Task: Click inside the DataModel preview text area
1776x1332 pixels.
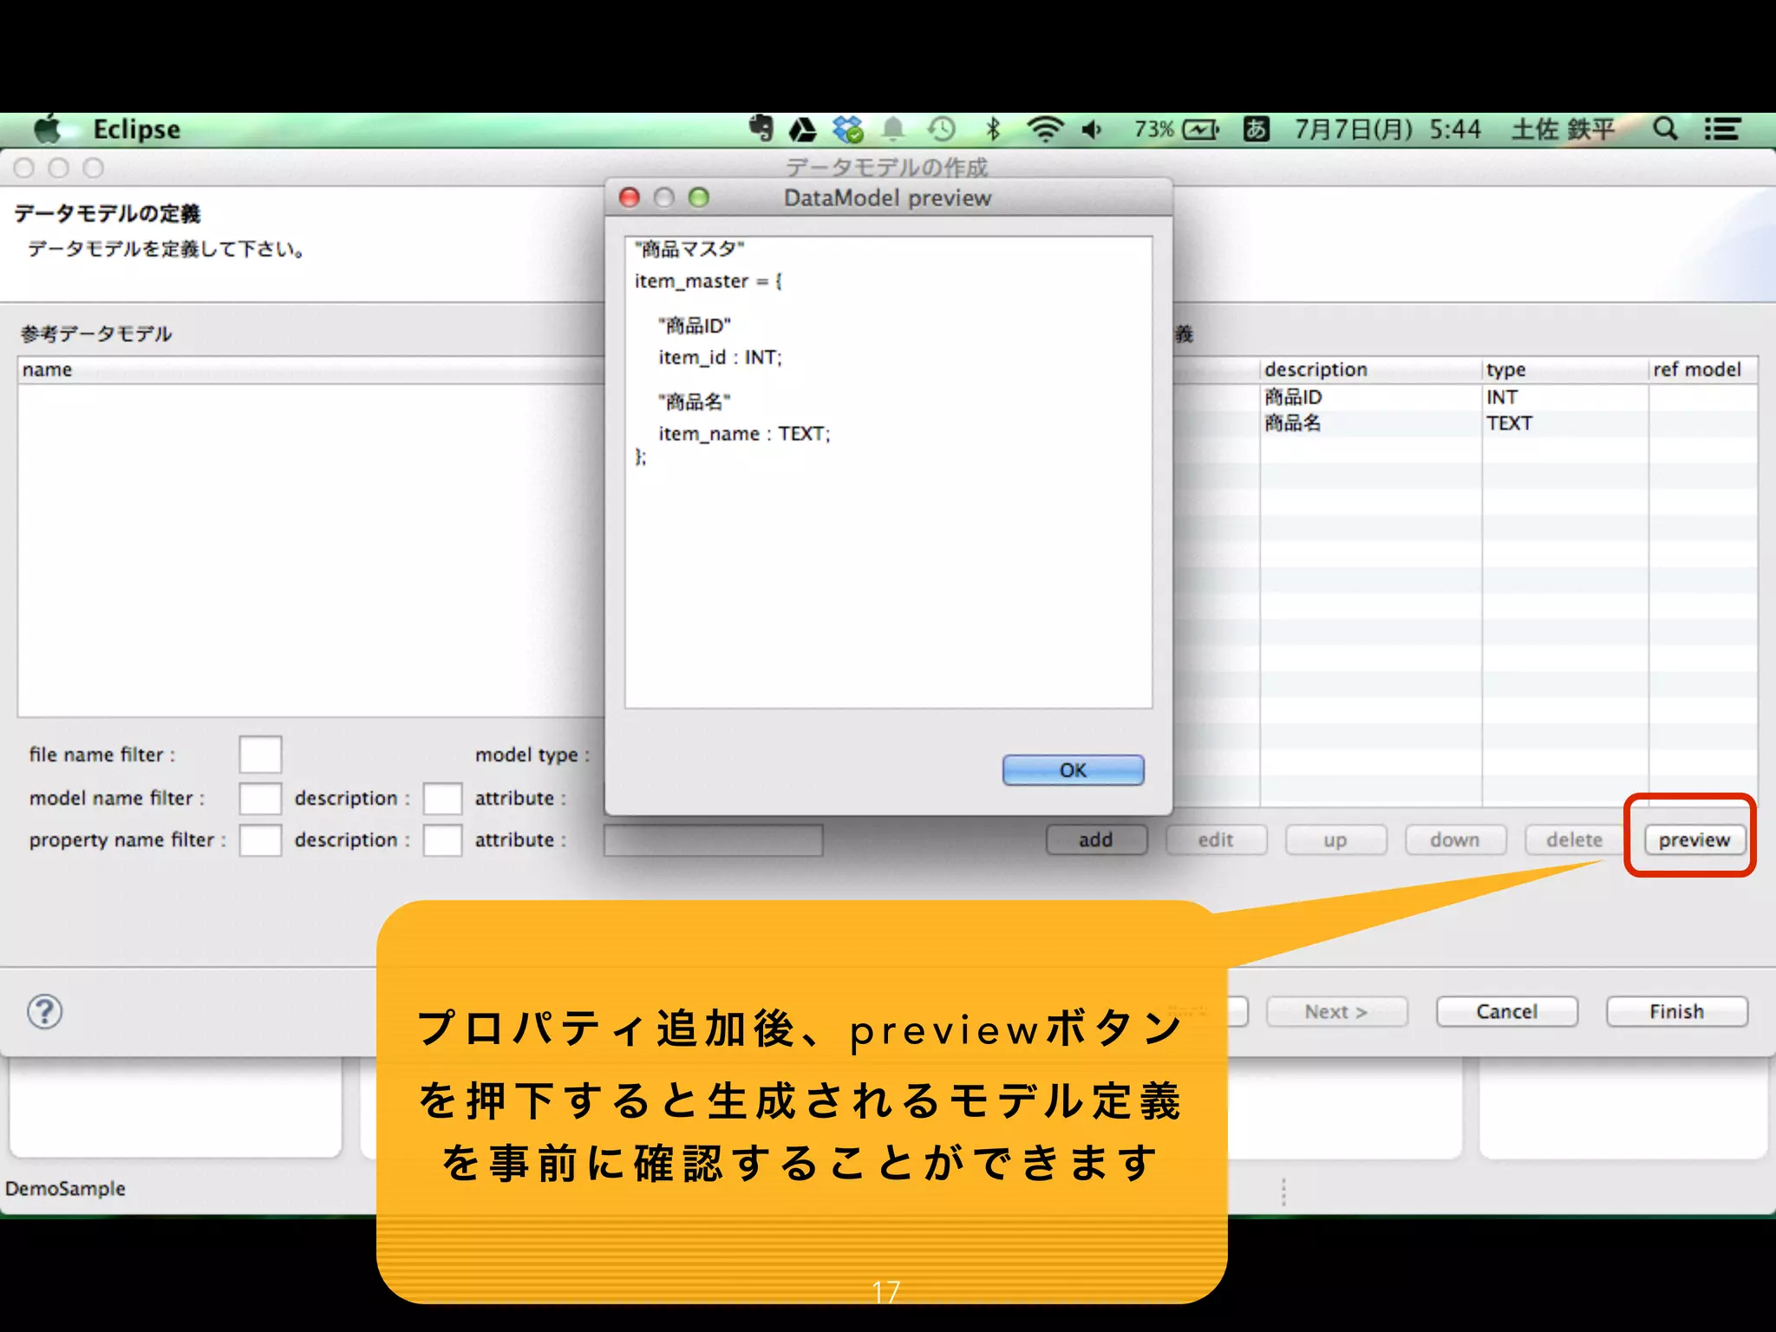Action: [889, 473]
